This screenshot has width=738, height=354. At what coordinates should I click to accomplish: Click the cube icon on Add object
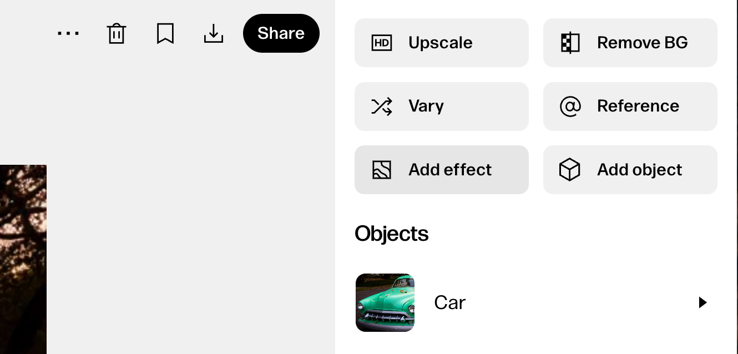[x=570, y=170]
